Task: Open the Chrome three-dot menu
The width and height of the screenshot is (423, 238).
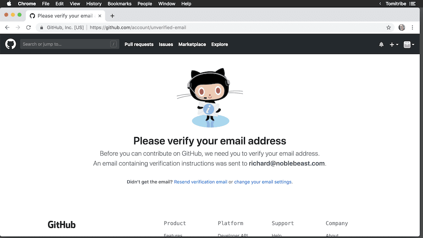Action: tap(412, 27)
